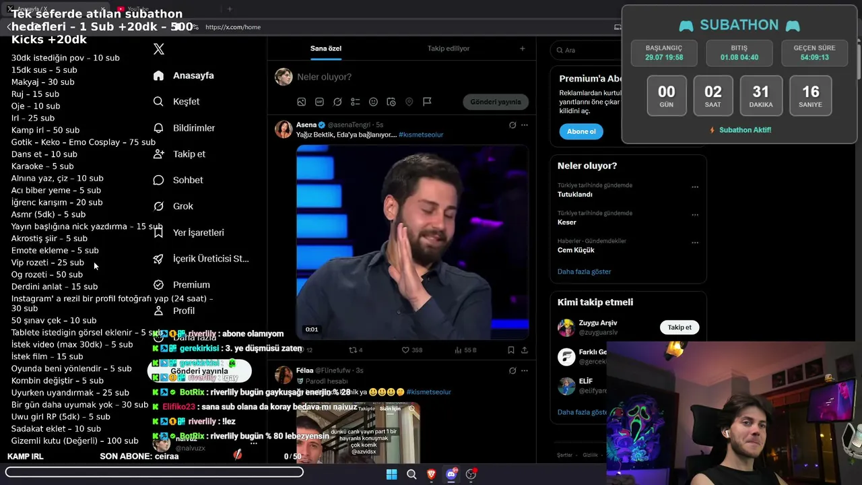Open OBS Studio from the taskbar
The width and height of the screenshot is (862, 485).
coord(471,474)
